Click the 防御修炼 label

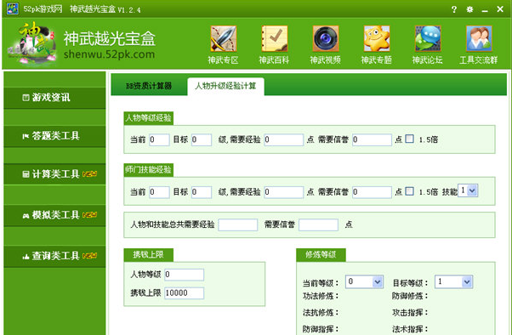click(x=410, y=296)
